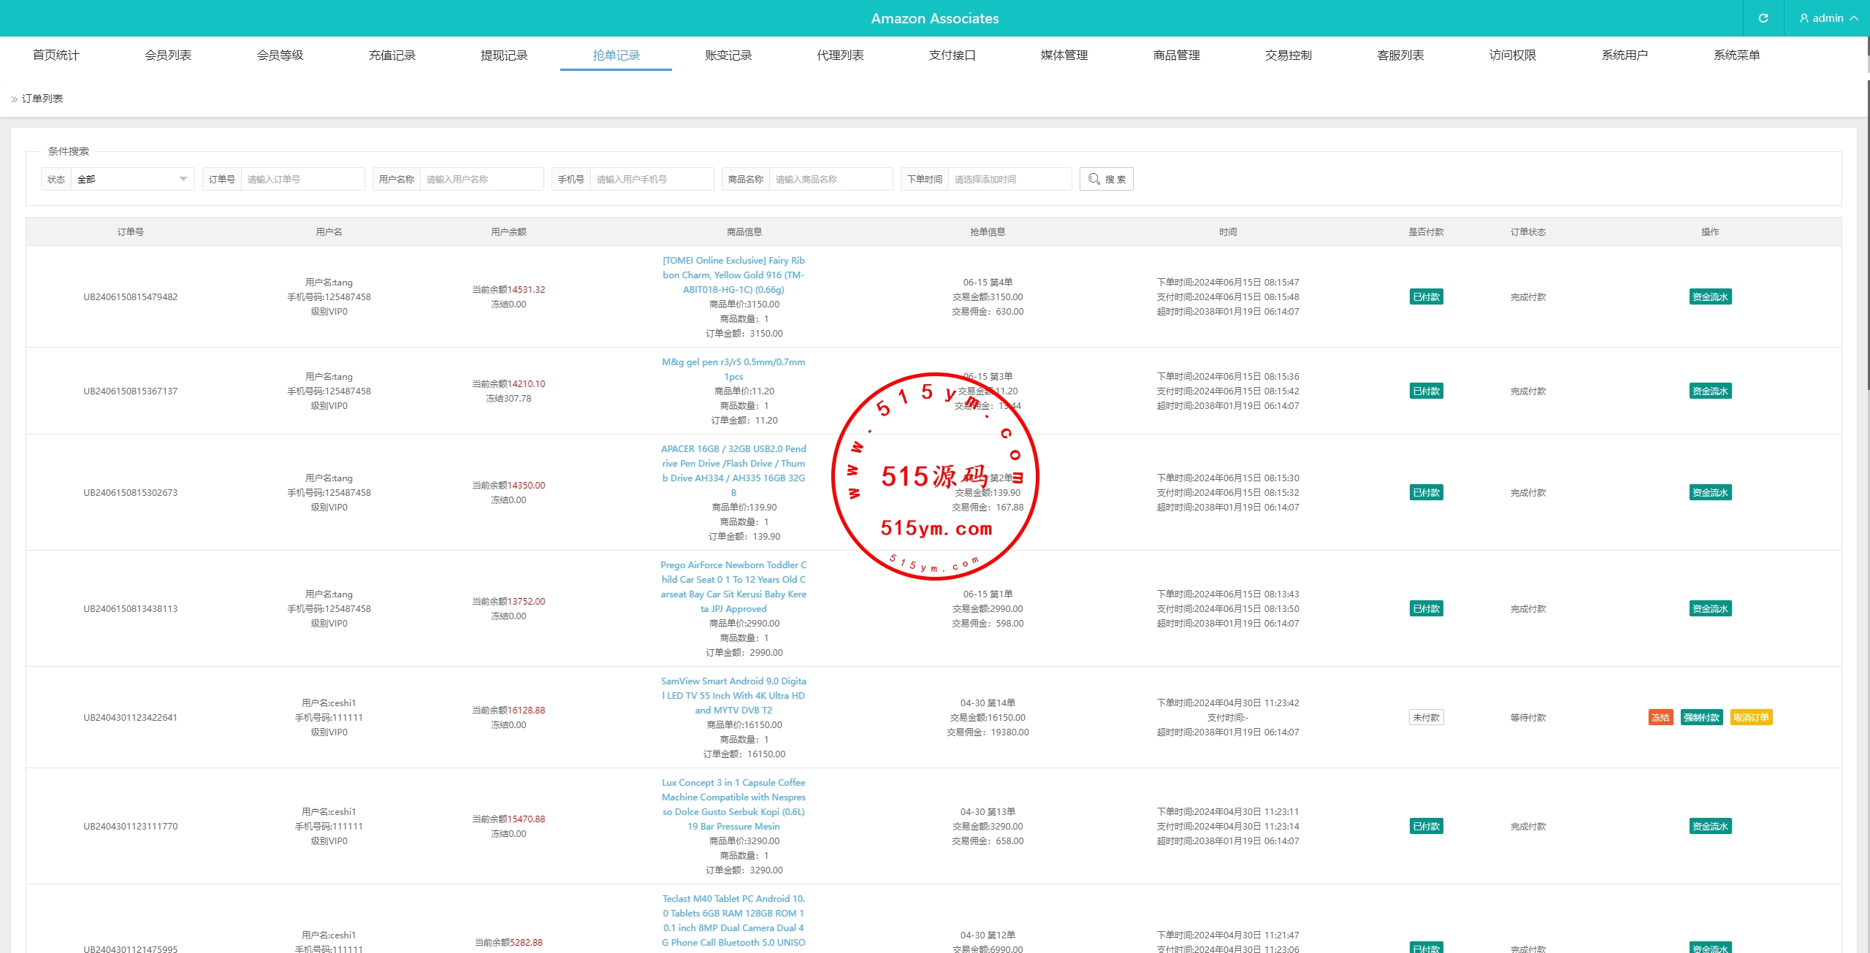Image resolution: width=1870 pixels, height=953 pixels.
Task: Open the 状态 status dropdown
Action: tap(131, 179)
